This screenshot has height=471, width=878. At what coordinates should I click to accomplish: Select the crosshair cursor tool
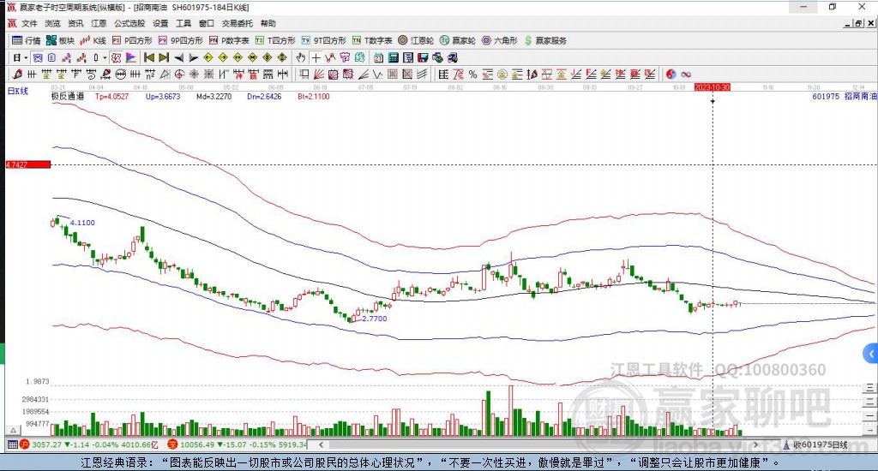316,57
